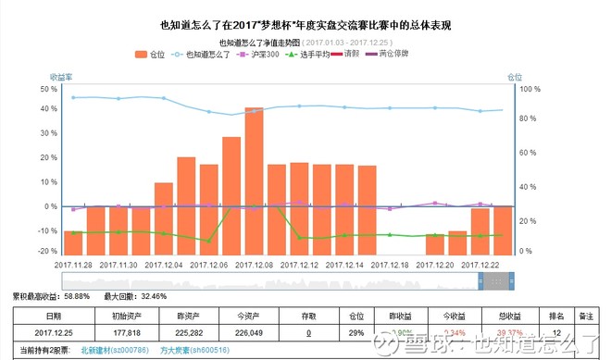Toggle the green 选手平均 legend entry
The width and height of the screenshot is (611, 360).
click(307, 55)
